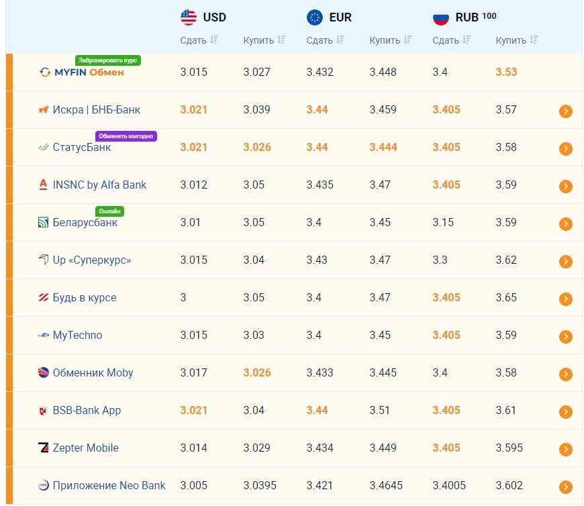Select Обменник Moby USD sell rate 3.017
The height and width of the screenshot is (506, 584).
(x=194, y=372)
